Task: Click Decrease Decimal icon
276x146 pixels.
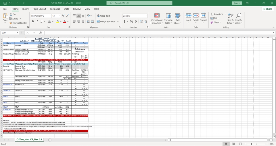Action: tap(145, 21)
